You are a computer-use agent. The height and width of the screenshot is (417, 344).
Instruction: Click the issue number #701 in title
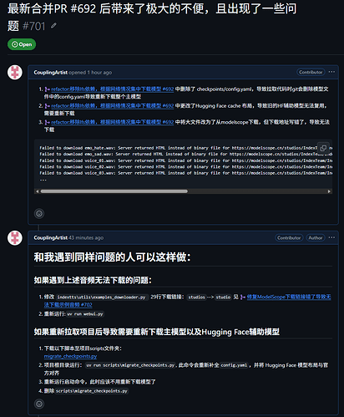coord(34,26)
